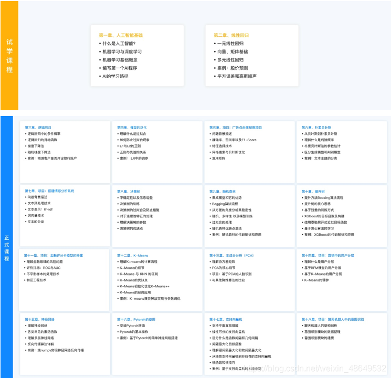Viewport: 391px width, 378px height.
Task: Click bullet '混淆矩阵'
Action: 218,158
